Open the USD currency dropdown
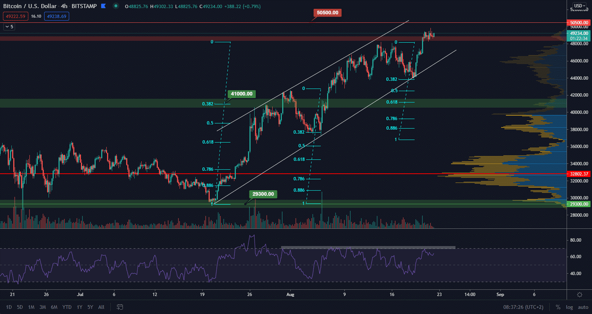The width and height of the screenshot is (592, 314). point(579,6)
